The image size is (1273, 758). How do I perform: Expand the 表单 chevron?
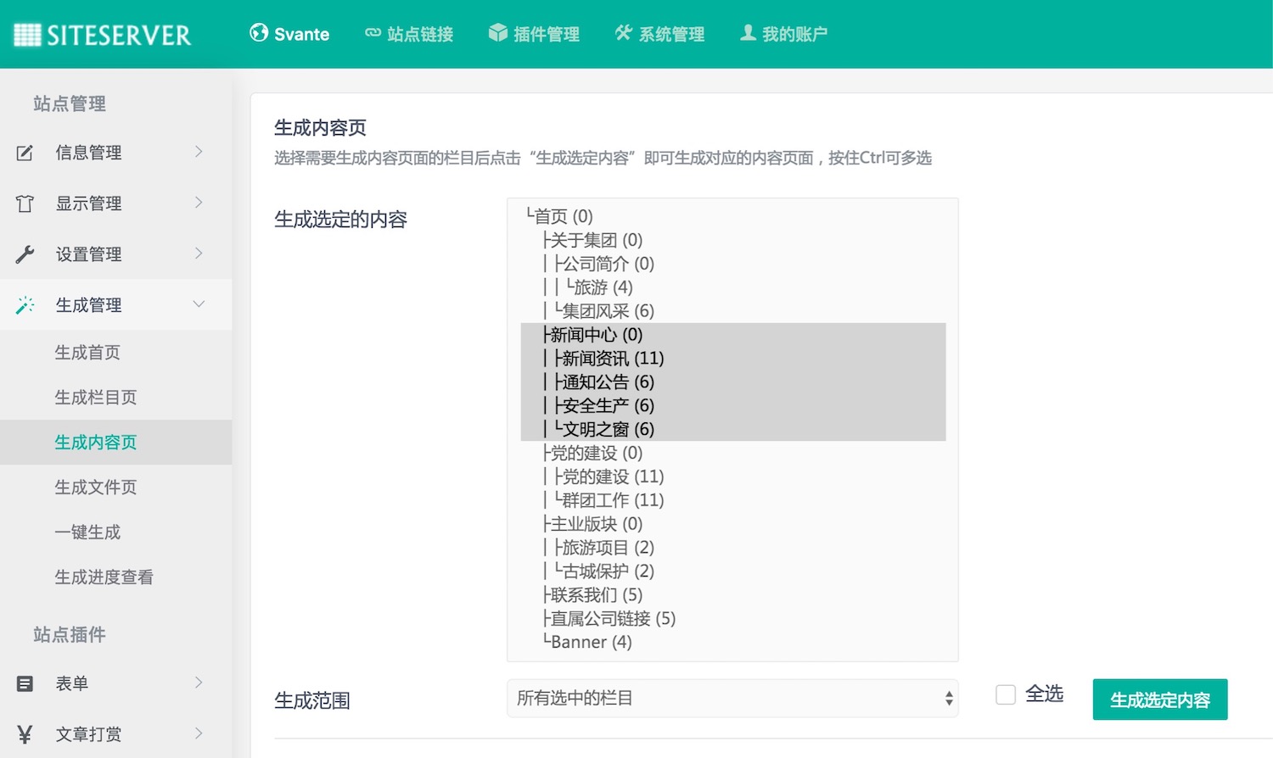point(199,683)
